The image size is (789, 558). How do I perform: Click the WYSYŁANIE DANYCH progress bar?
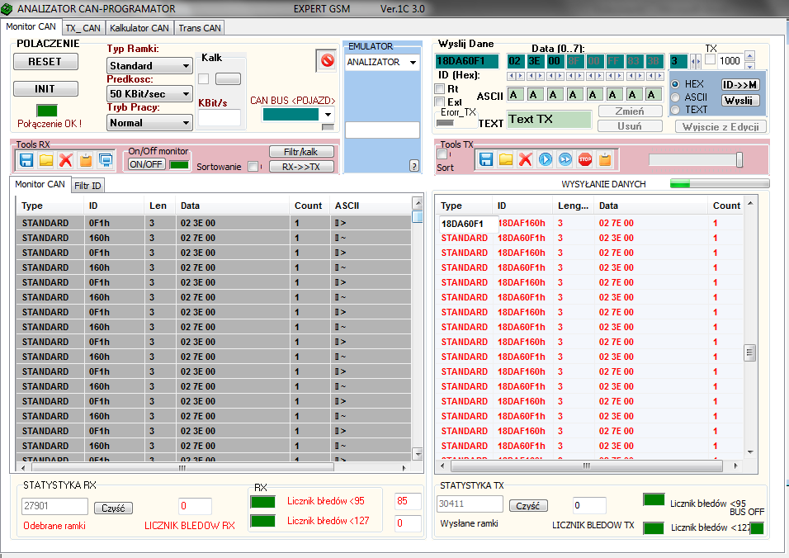(720, 183)
